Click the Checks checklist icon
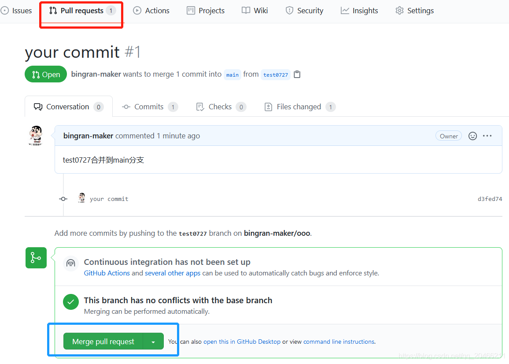The height and width of the screenshot is (364, 509). pyautogui.click(x=200, y=107)
